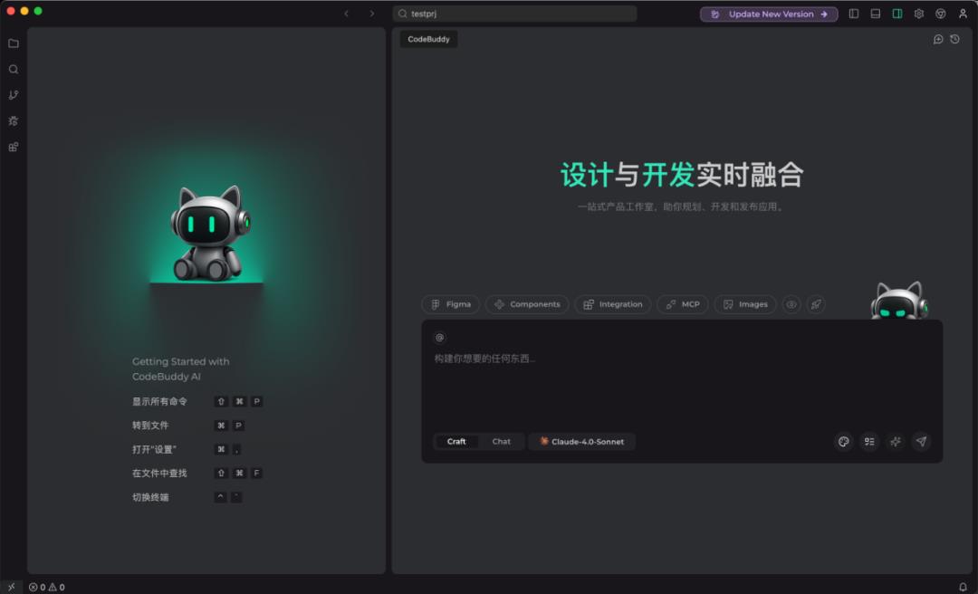Click the 打开"设置" shortcut row
978x594 pixels.
[x=187, y=450]
